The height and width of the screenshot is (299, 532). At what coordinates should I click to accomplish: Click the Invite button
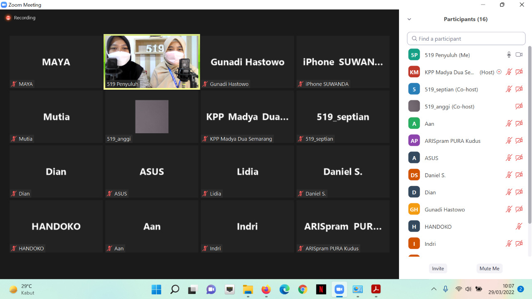click(438, 269)
